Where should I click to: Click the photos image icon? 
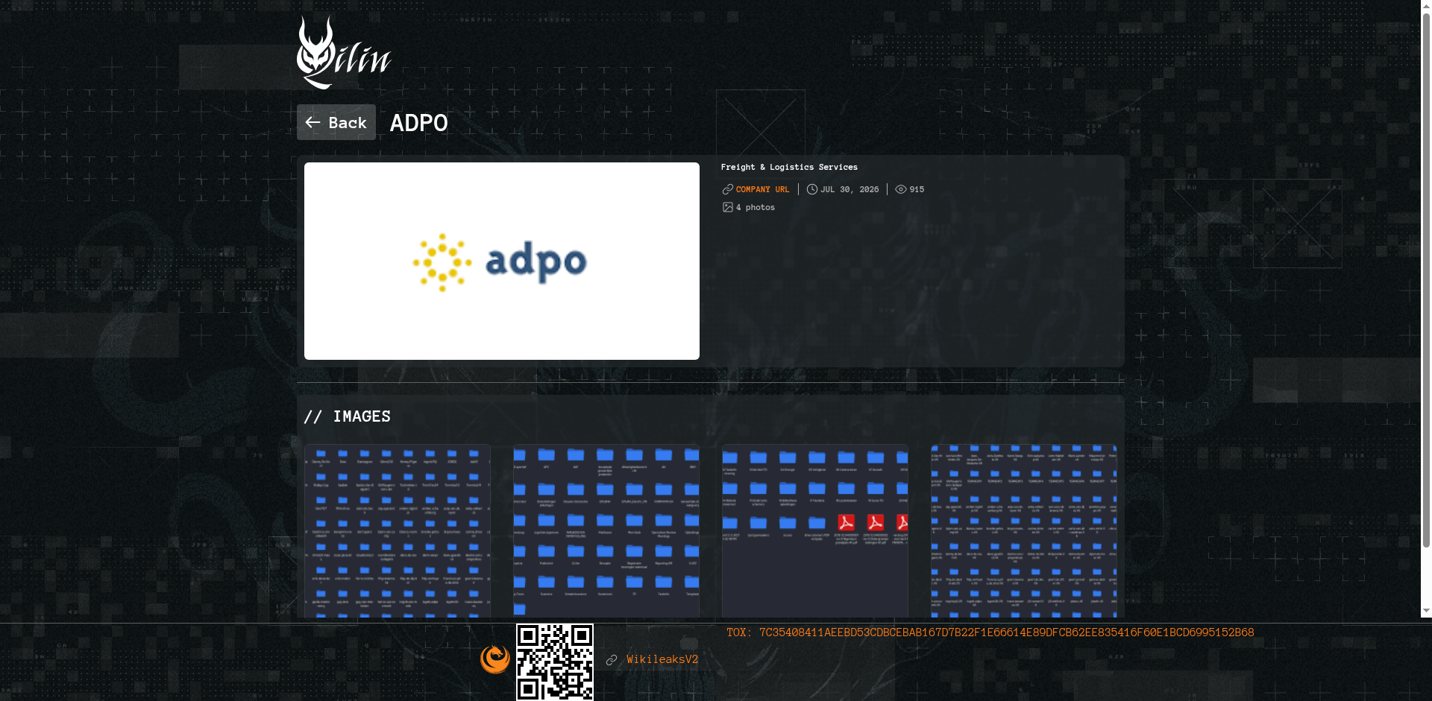[728, 207]
